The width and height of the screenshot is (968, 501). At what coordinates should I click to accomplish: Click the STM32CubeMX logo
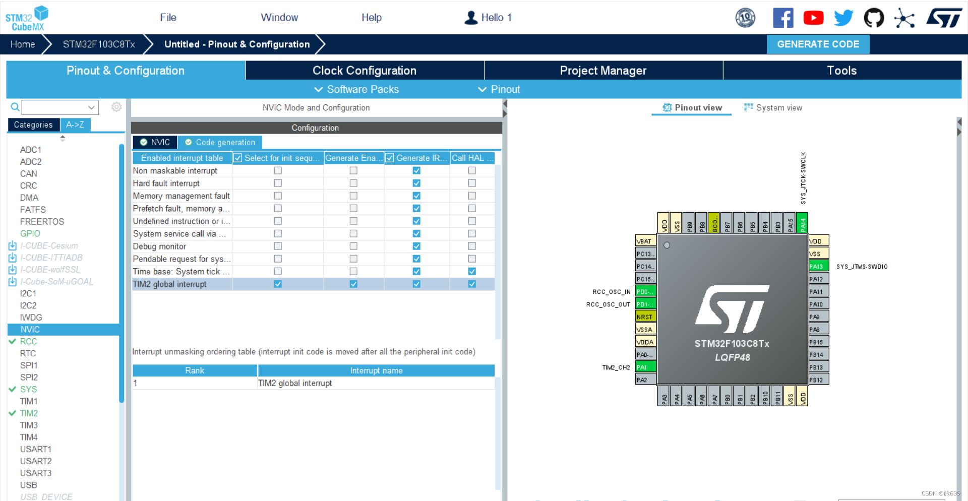[x=27, y=19]
